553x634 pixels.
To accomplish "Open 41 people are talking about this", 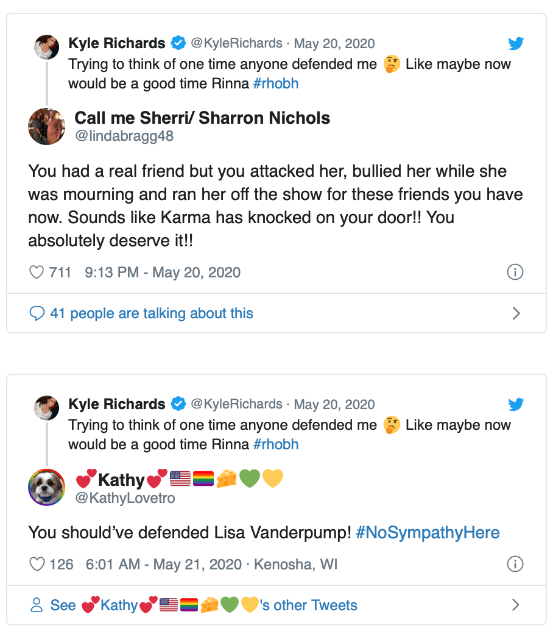I will click(x=152, y=313).
